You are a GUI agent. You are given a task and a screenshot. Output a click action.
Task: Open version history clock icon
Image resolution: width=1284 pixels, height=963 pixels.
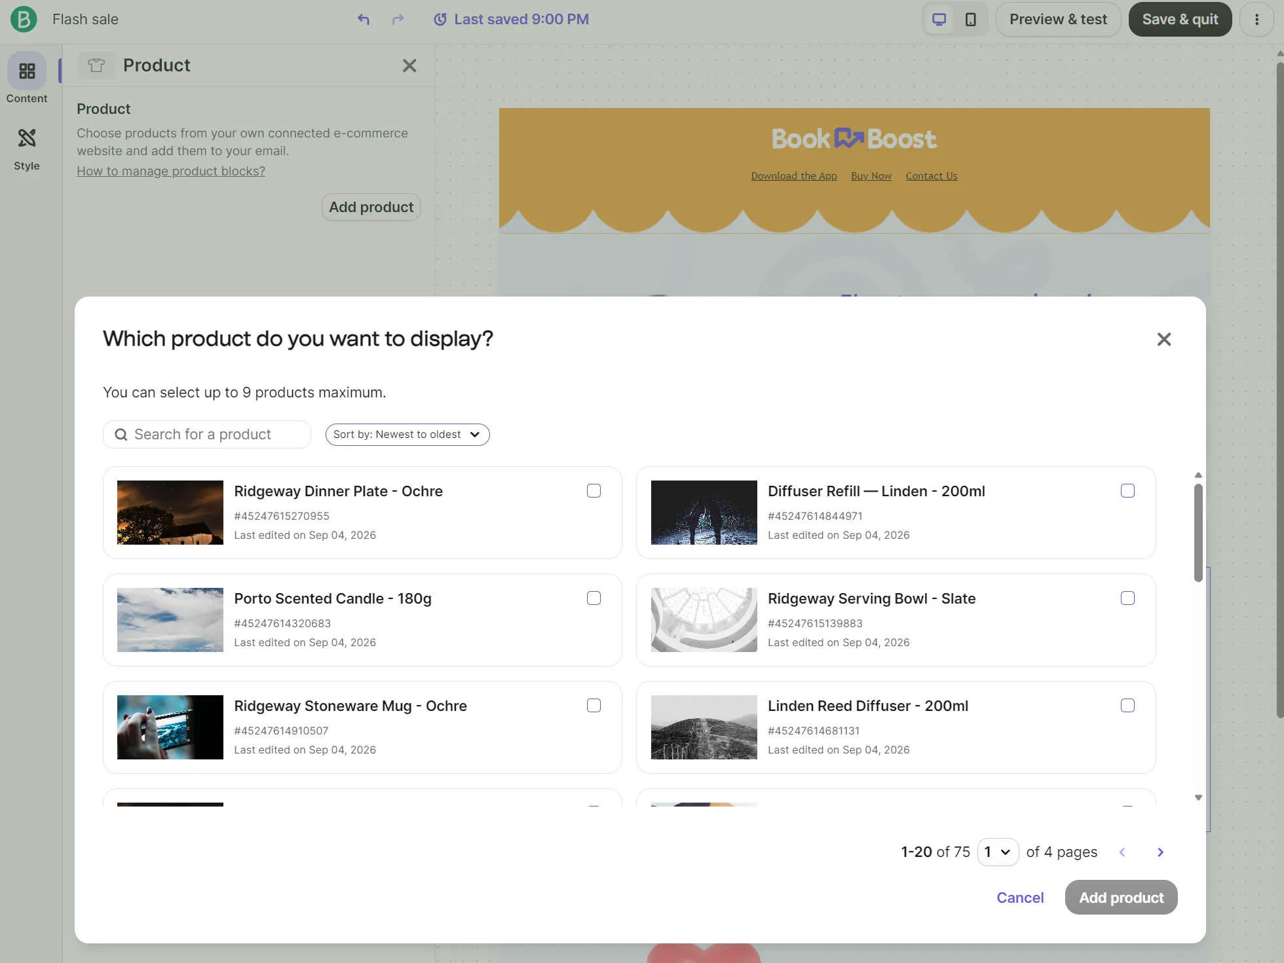440,20
